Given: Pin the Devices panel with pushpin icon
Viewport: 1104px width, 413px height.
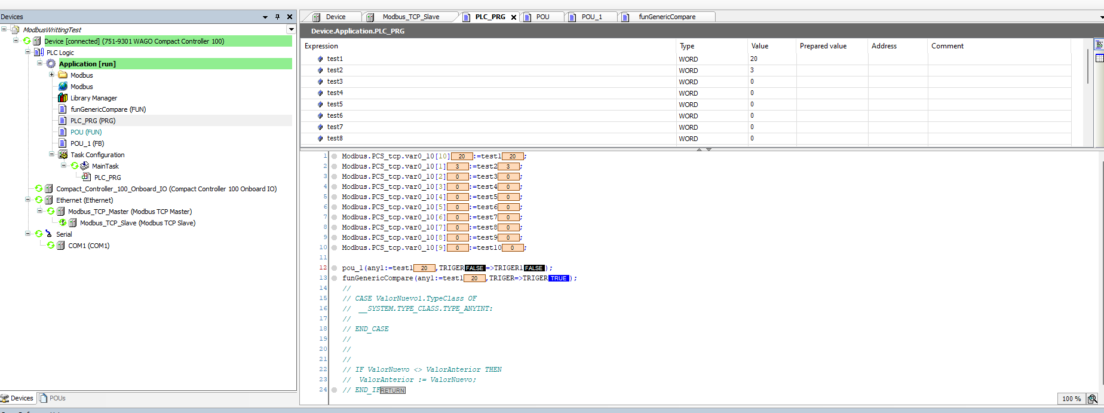Looking at the screenshot, I should pyautogui.click(x=277, y=17).
